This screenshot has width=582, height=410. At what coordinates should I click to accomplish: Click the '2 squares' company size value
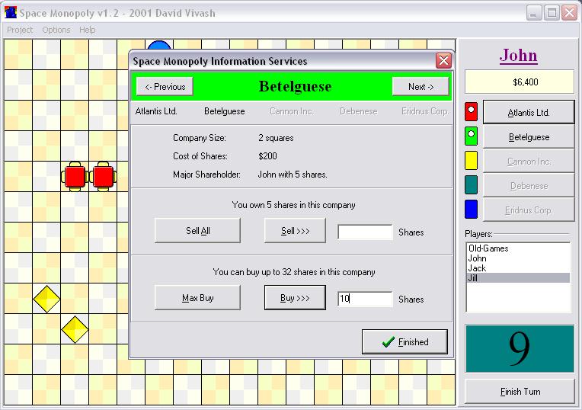tap(276, 138)
